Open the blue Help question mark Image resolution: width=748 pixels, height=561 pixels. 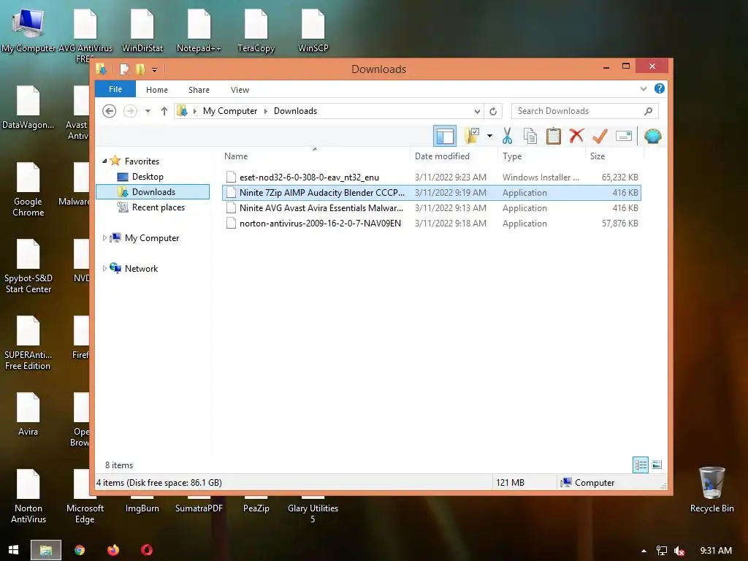tap(660, 88)
